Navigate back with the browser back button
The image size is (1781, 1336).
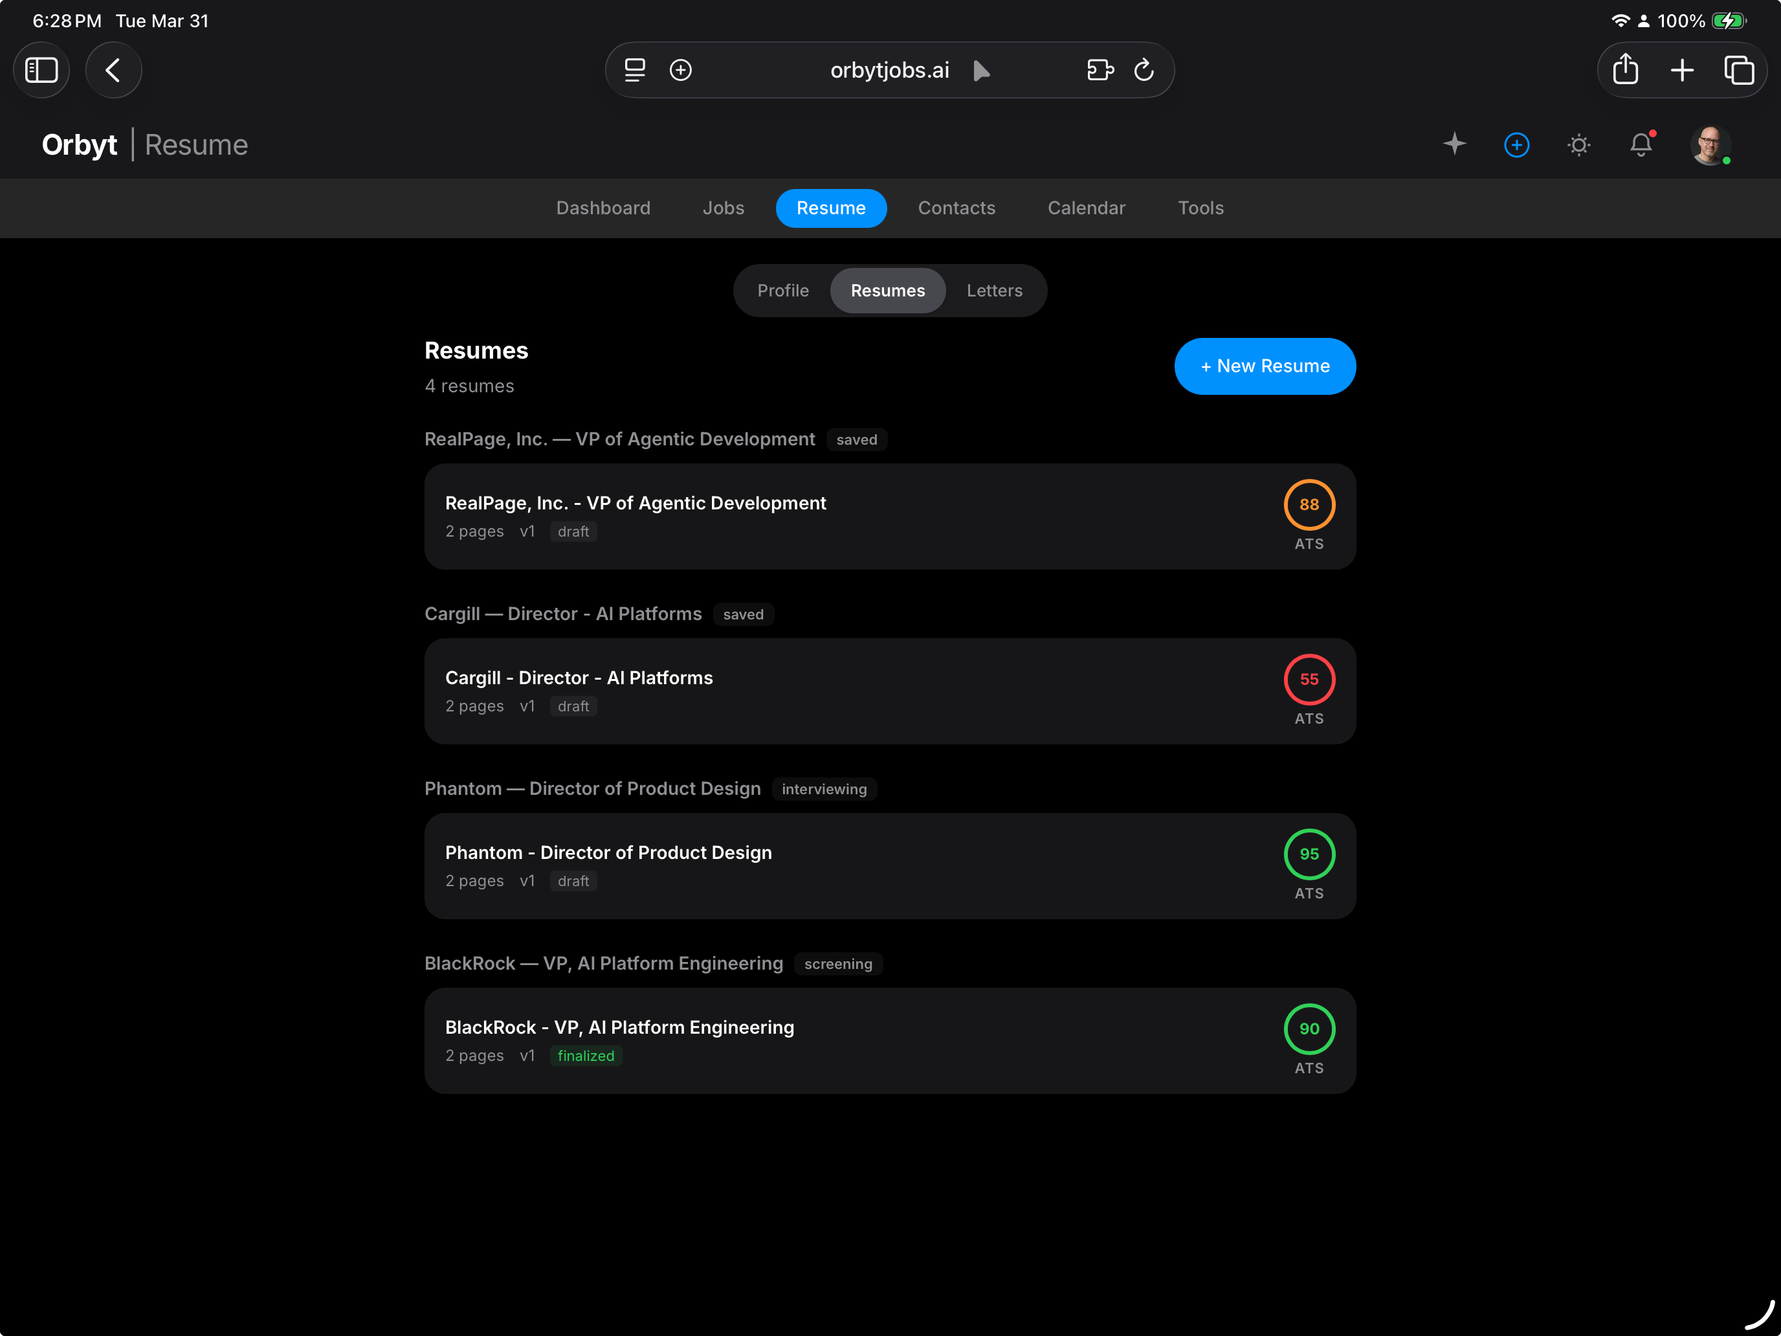[113, 70]
